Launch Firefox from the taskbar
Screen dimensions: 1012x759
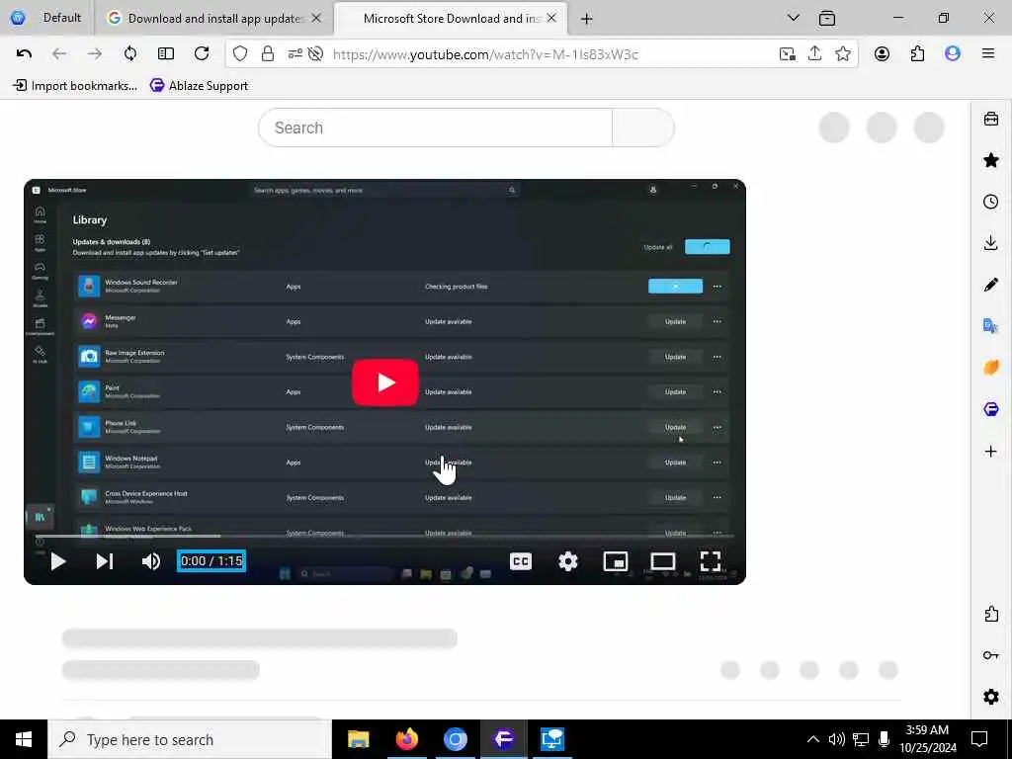[x=406, y=739]
